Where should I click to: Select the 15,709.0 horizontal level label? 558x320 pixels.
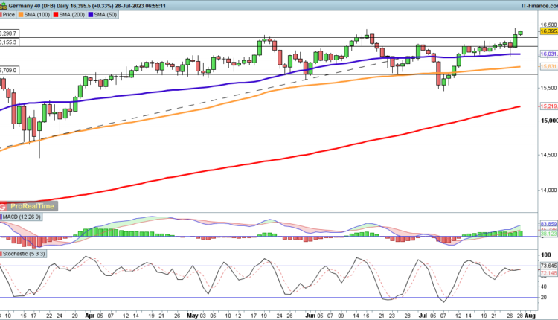tap(9, 71)
